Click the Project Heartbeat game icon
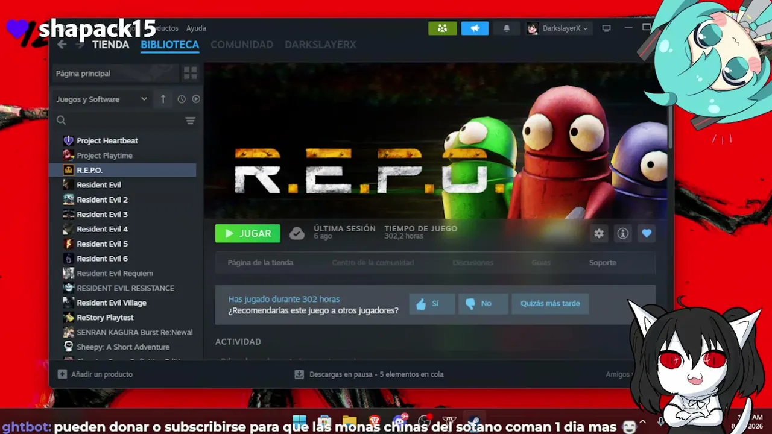The width and height of the screenshot is (772, 434). (68, 140)
